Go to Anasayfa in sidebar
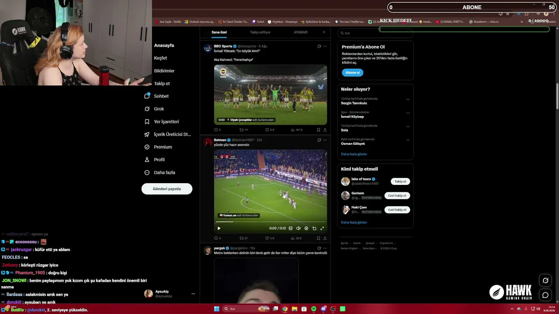Screen dimensions: 559x314 pyautogui.click(x=164, y=45)
